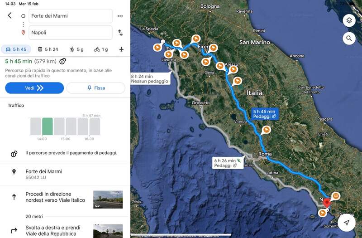Open the map layers selector
The width and height of the screenshot is (362, 238).
click(x=349, y=21)
